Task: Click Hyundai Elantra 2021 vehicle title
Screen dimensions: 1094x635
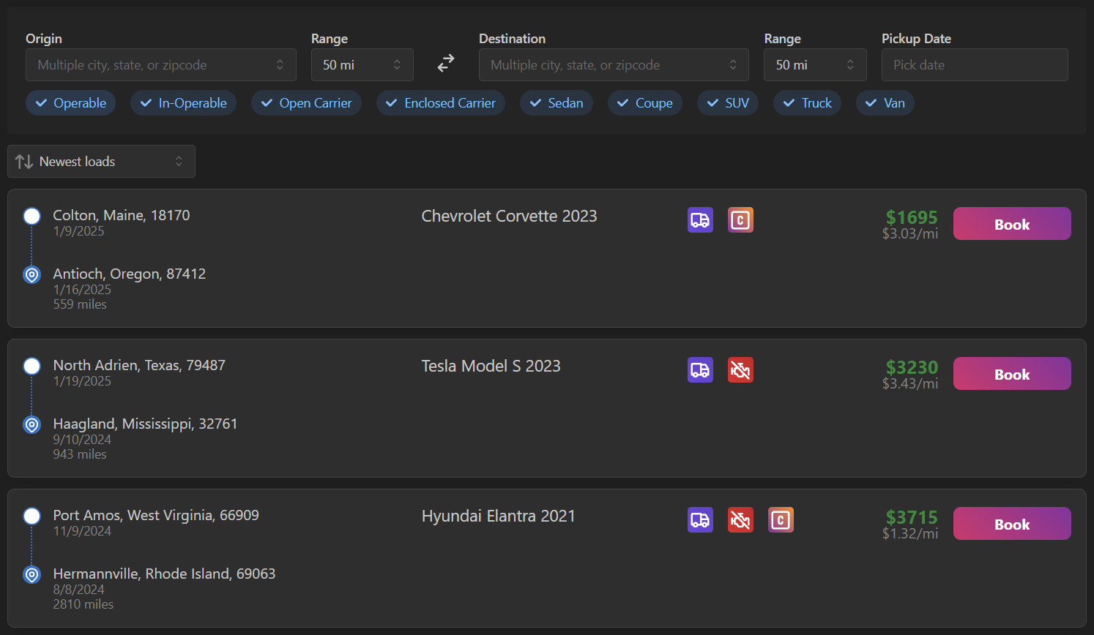Action: coord(498,516)
